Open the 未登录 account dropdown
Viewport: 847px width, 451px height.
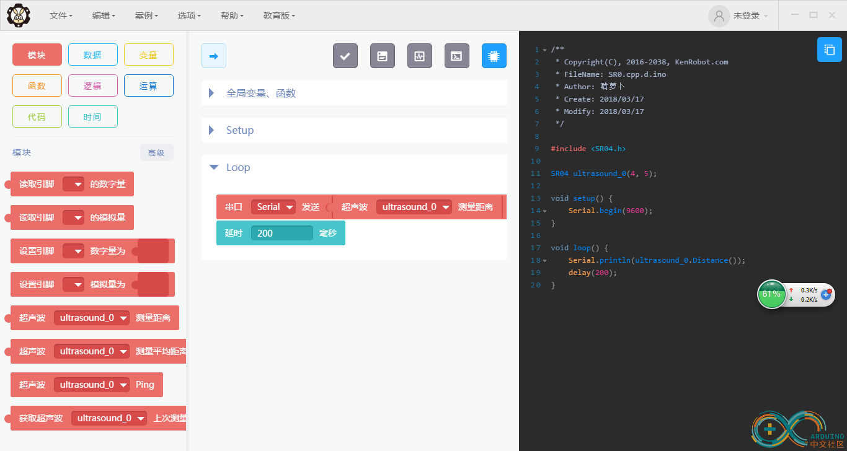pyautogui.click(x=750, y=16)
